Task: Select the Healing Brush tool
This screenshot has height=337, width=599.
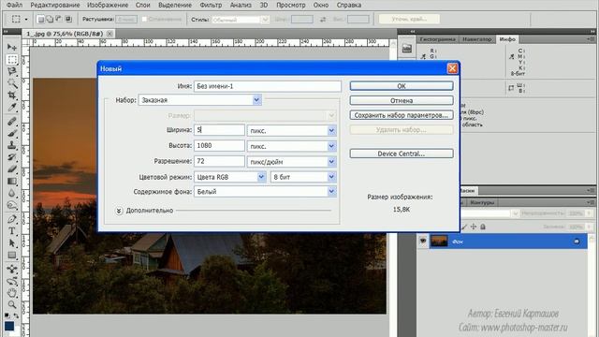Action: click(12, 122)
